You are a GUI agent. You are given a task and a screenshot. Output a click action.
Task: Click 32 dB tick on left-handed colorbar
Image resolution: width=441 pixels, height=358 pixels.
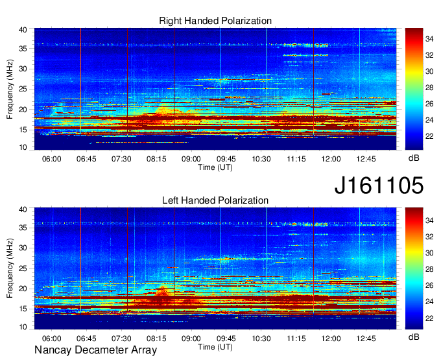click(x=429, y=237)
